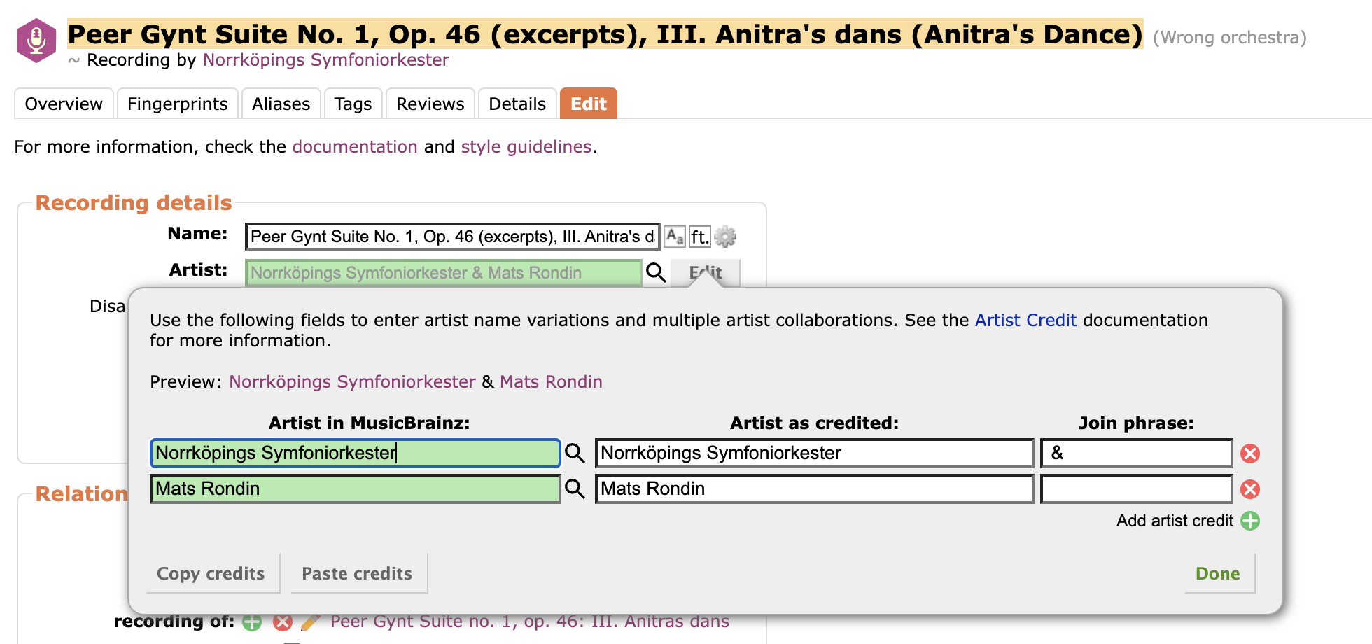Open the Aliases tab
Screen dimensions: 1372x644
281,104
